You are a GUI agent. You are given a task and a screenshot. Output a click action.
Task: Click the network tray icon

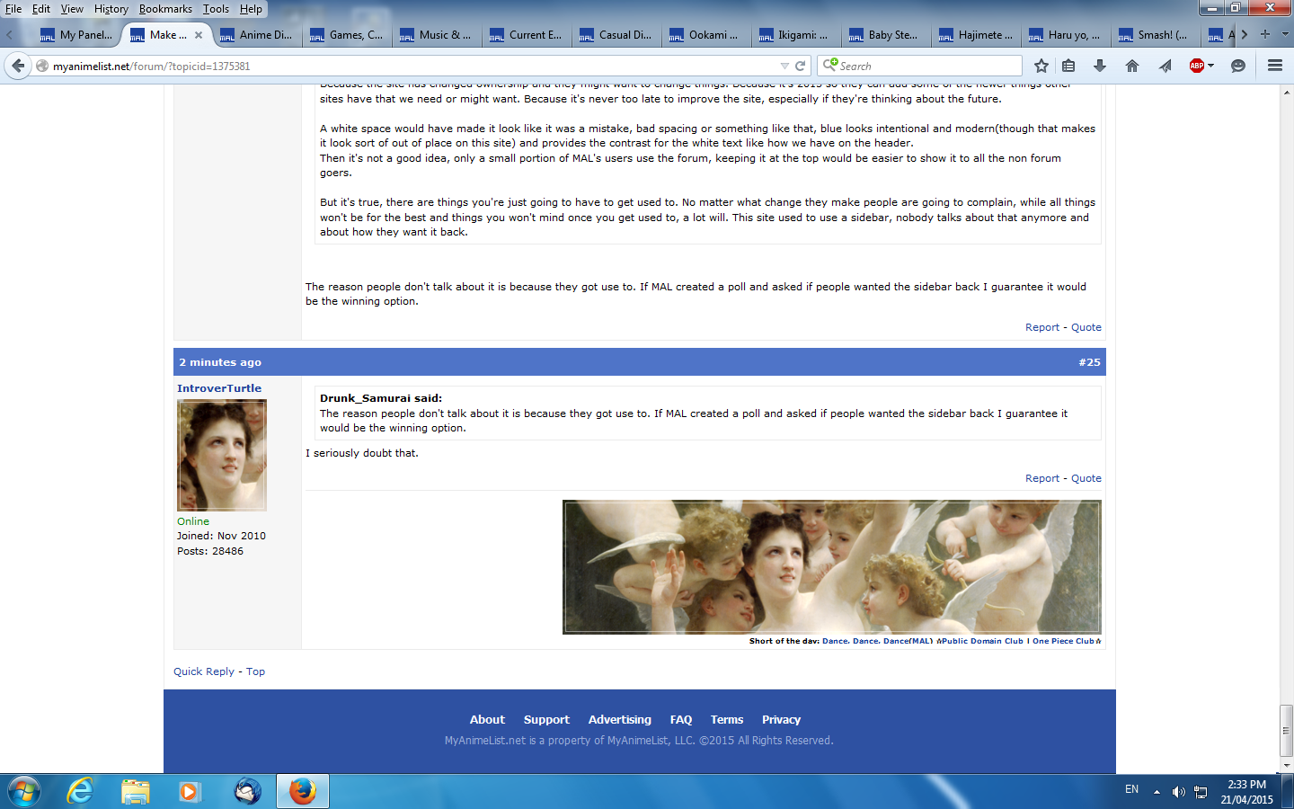tap(1201, 792)
